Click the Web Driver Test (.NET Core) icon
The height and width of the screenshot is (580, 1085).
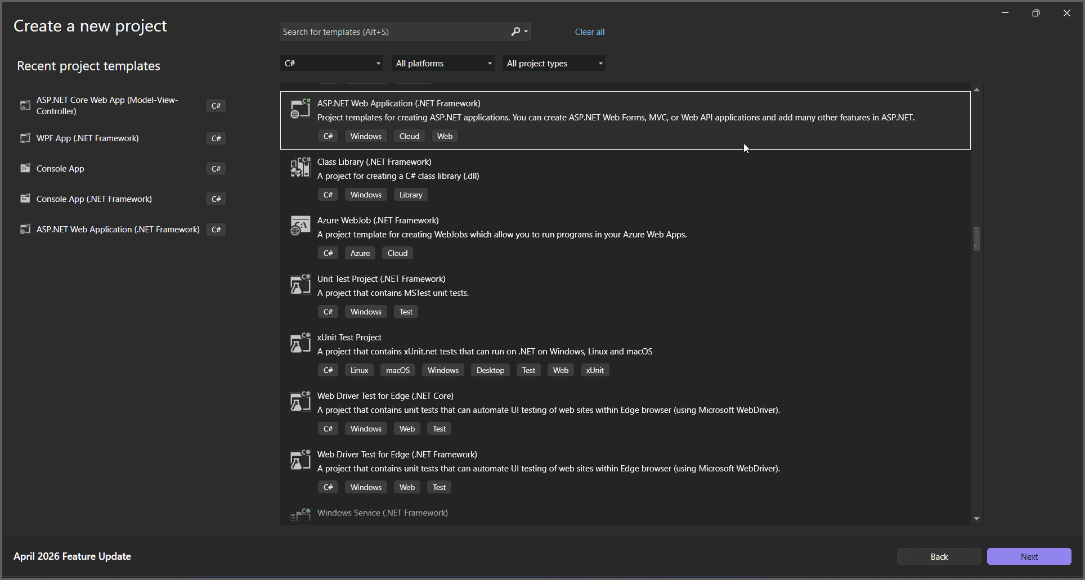point(300,401)
